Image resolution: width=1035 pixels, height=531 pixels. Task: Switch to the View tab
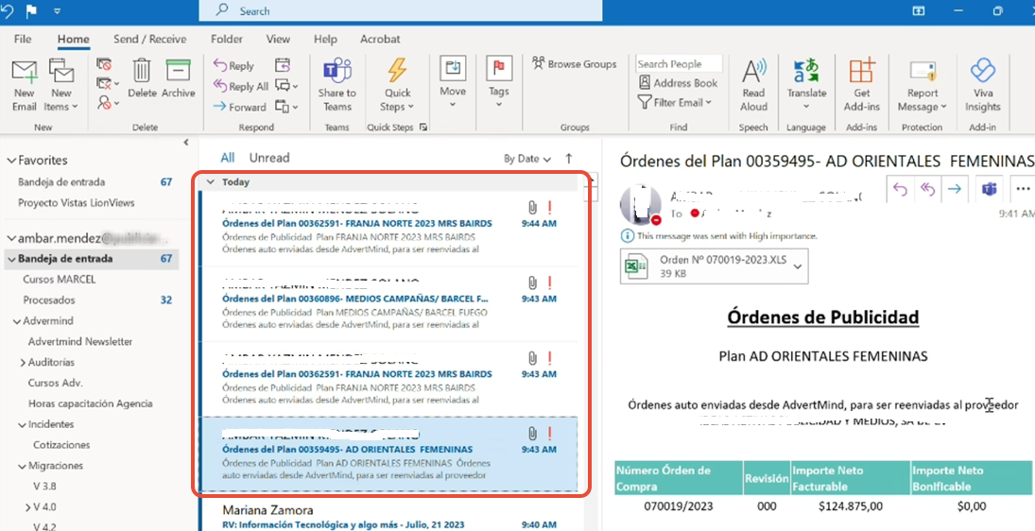pyautogui.click(x=278, y=39)
